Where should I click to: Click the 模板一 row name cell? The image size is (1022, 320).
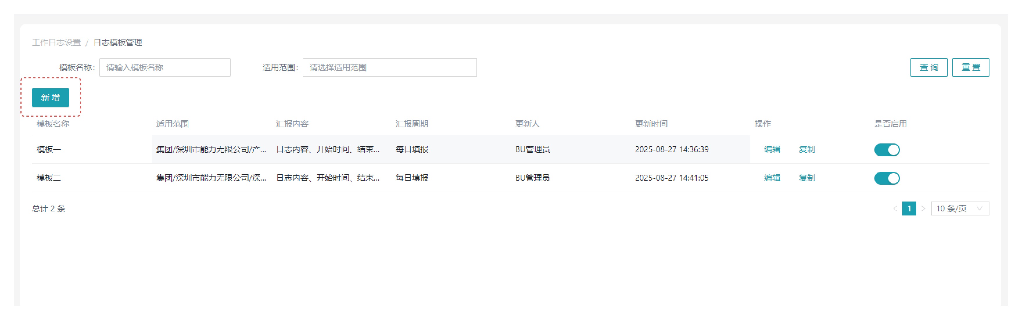pyautogui.click(x=49, y=150)
